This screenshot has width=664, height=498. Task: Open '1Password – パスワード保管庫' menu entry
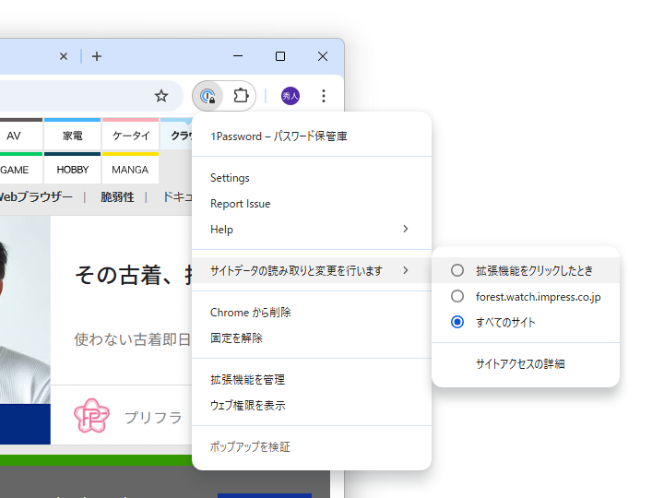coord(312,136)
